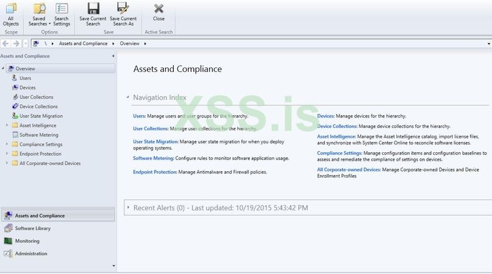Collapse the Overview tree node
Screen dimensions: 492x274
[x=3, y=68]
